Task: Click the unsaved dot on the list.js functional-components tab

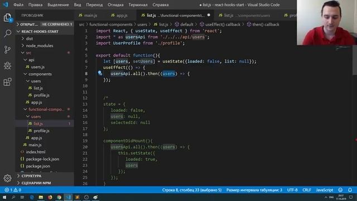Action: pyautogui.click(x=209, y=15)
